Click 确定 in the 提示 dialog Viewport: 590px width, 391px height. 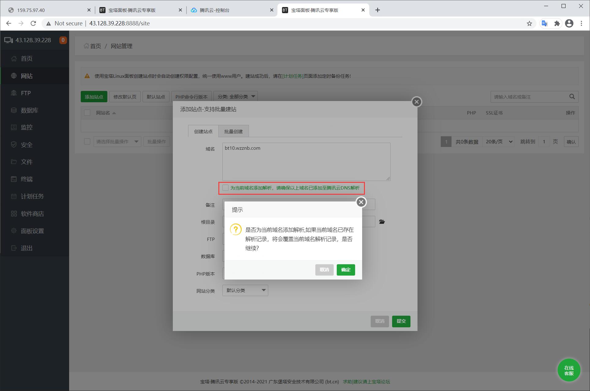tap(346, 270)
